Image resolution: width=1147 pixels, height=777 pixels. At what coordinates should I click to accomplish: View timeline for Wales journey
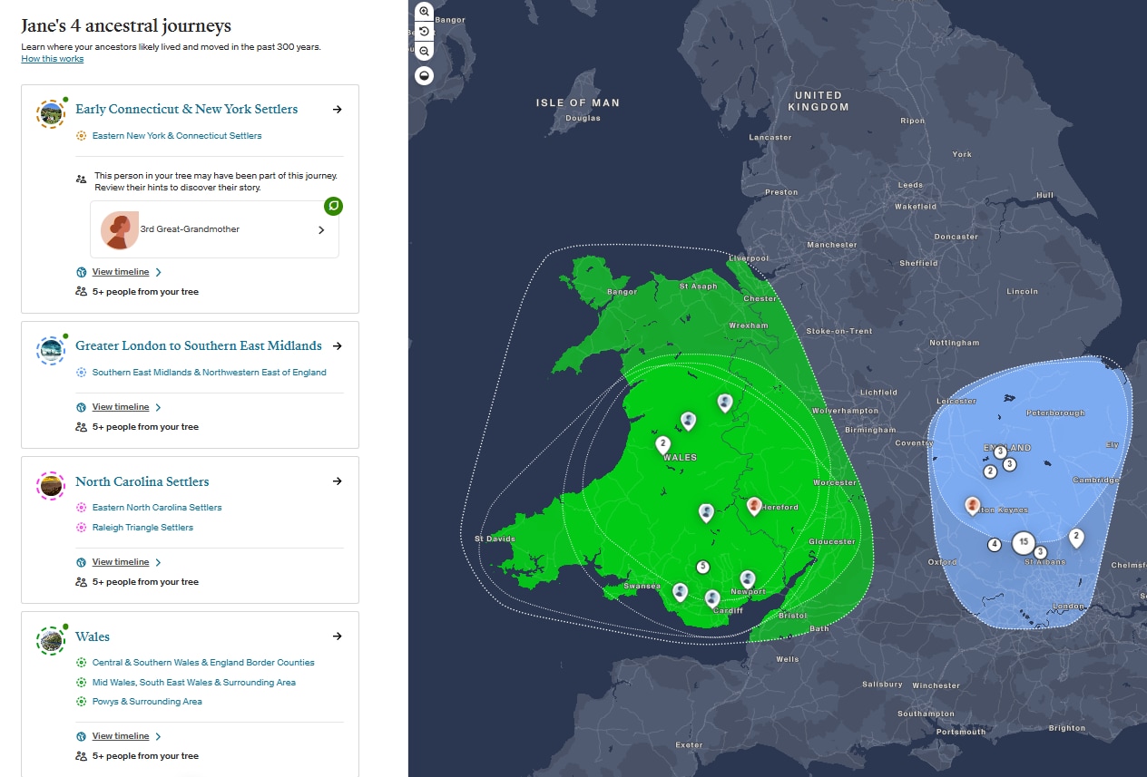click(x=121, y=736)
